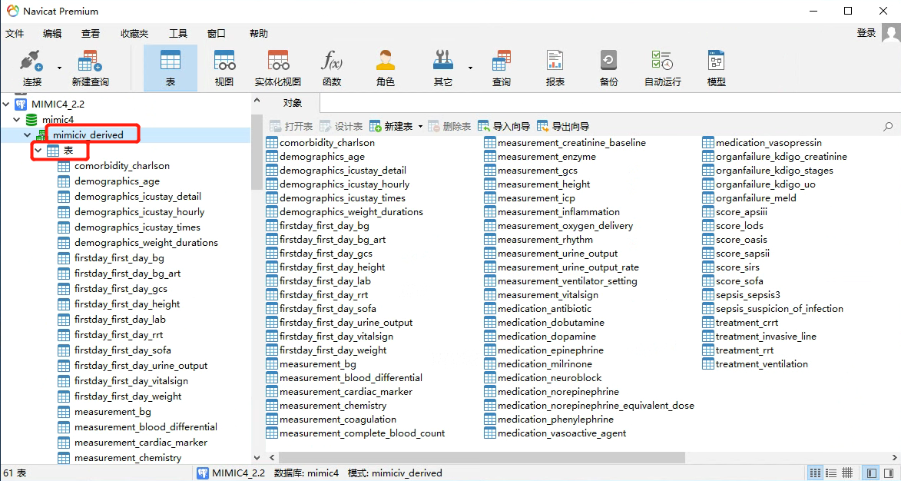Screen dimensions: 901x481
Task: Click the object list scroll-right arrow
Action: point(896,457)
